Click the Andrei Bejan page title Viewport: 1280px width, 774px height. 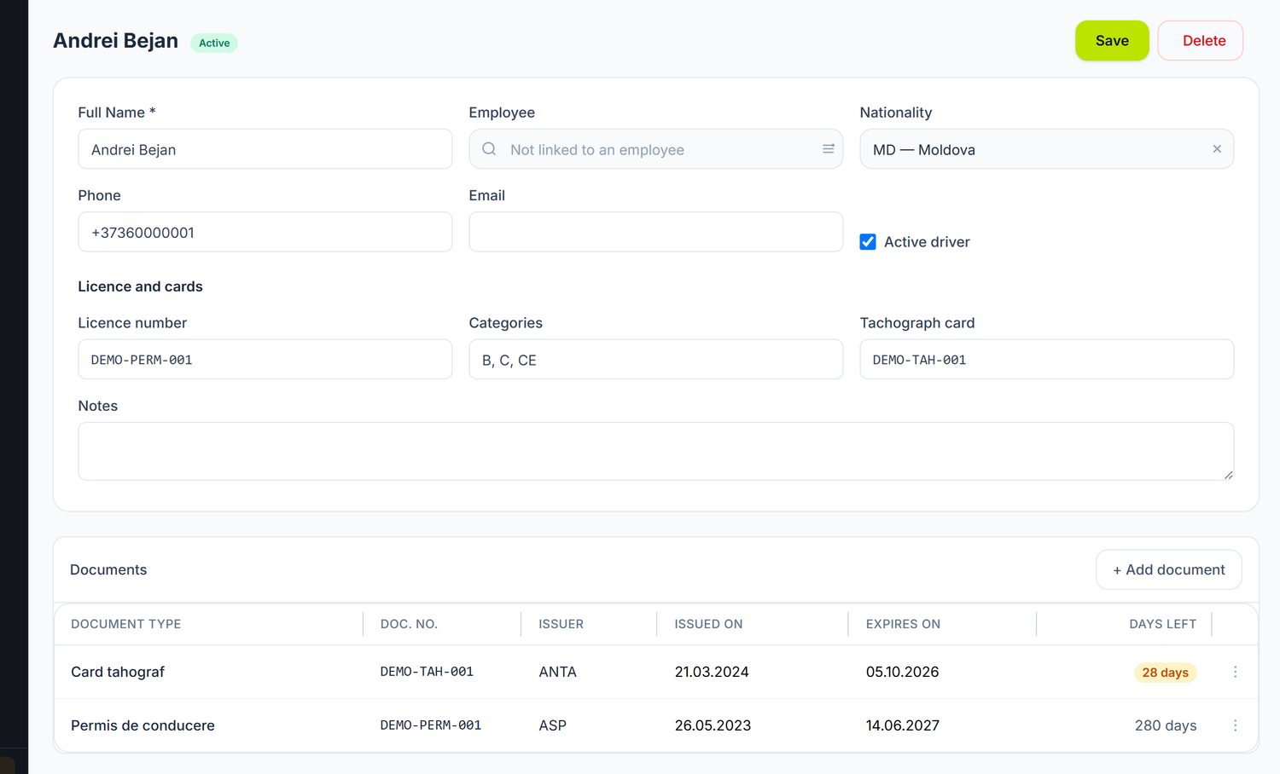tap(115, 40)
